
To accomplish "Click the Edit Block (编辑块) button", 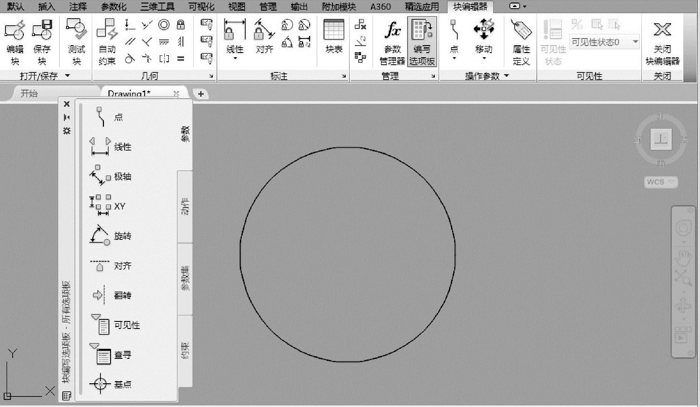I will pyautogui.click(x=15, y=43).
